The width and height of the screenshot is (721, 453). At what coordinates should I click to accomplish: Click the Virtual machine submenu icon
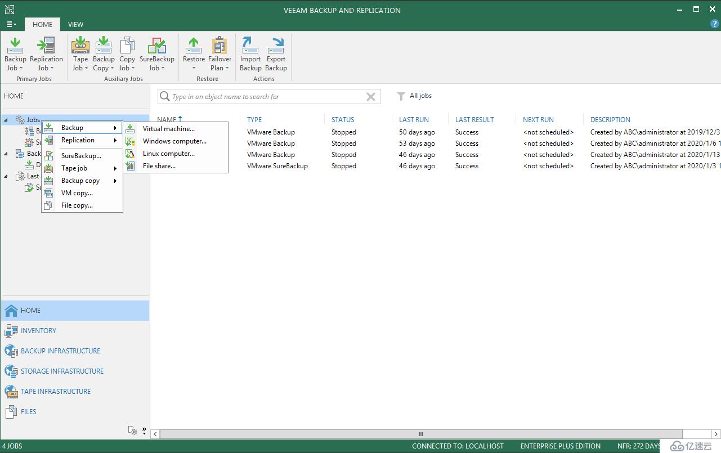click(x=131, y=129)
